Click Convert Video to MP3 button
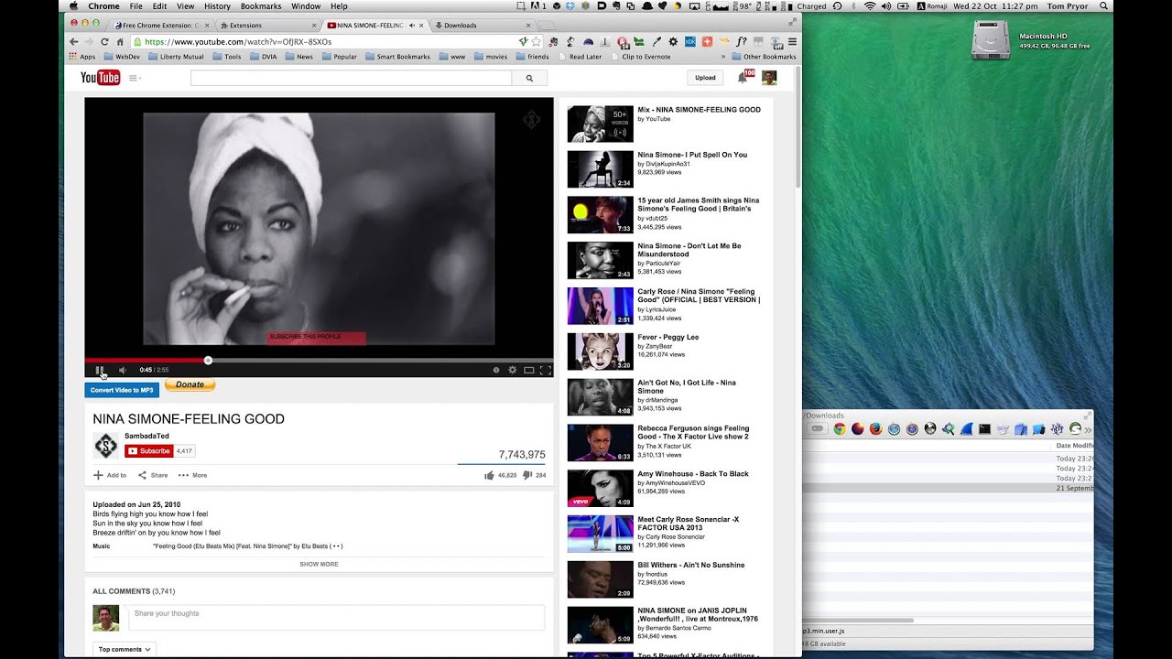Image resolution: width=1172 pixels, height=659 pixels. coord(122,390)
